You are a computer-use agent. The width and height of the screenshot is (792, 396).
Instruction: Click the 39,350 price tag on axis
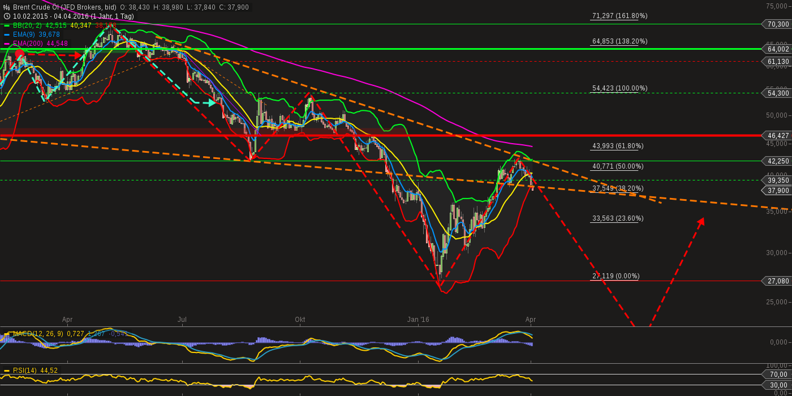tap(777, 180)
